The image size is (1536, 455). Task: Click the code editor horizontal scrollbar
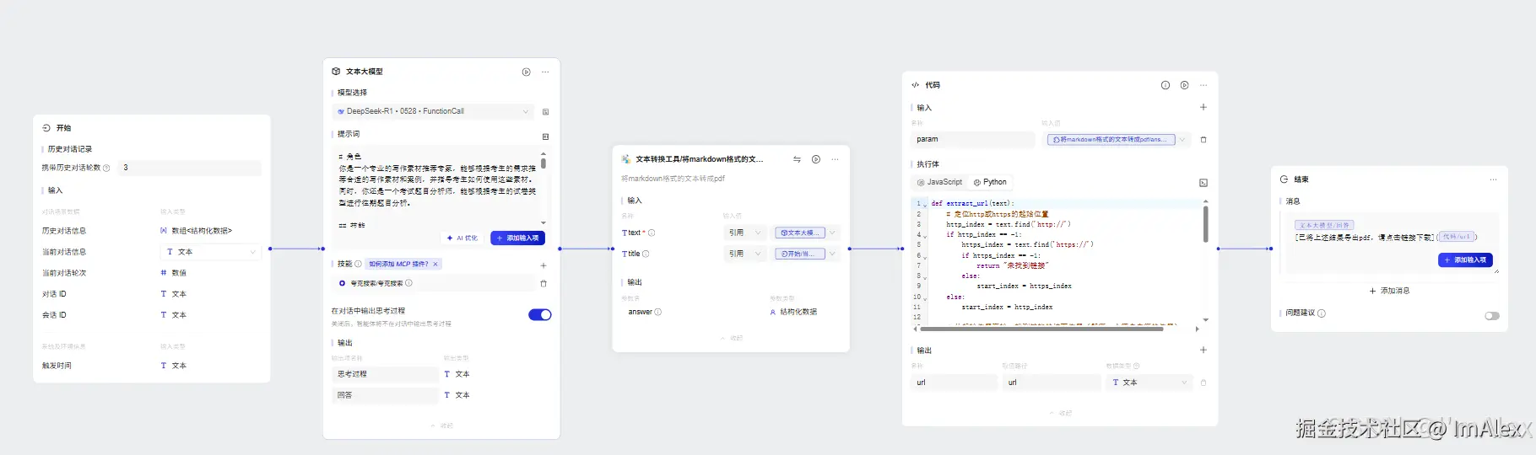[x=1042, y=329]
